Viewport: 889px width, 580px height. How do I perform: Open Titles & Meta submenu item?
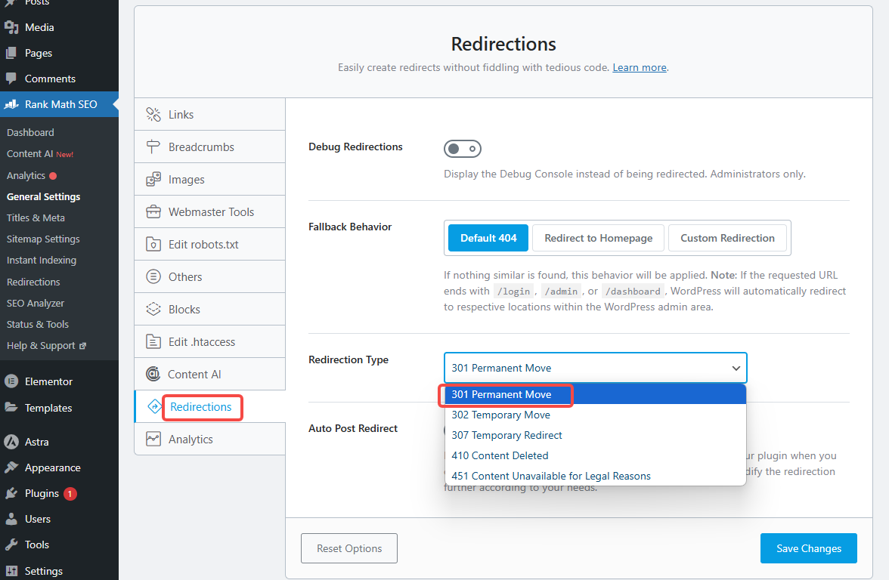pyautogui.click(x=36, y=217)
